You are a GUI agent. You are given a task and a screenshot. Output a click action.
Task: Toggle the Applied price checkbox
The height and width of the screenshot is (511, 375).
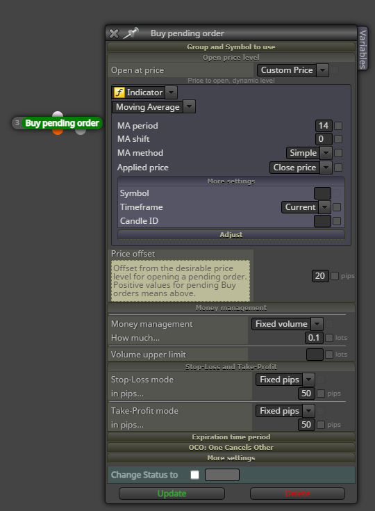tap(338, 168)
